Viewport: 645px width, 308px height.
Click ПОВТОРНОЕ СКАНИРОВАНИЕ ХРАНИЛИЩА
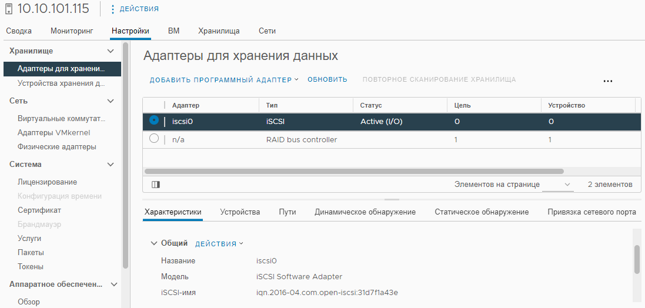(x=439, y=80)
